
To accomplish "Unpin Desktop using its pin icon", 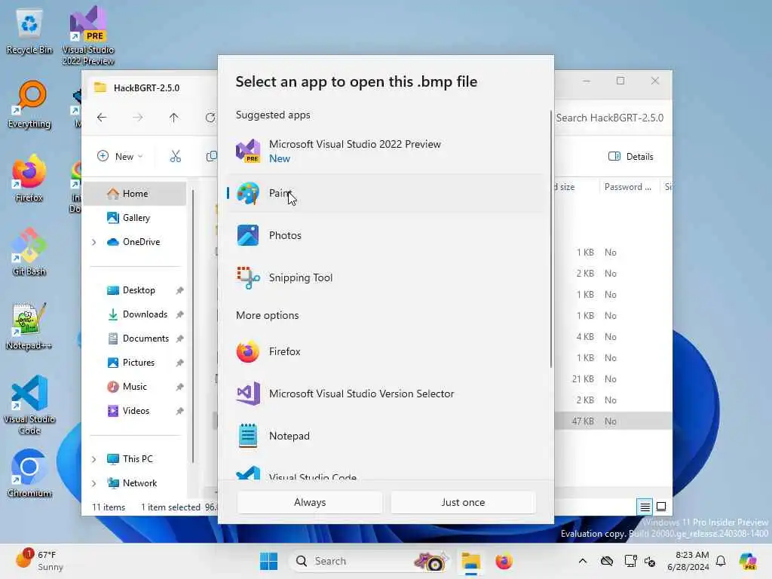I will [179, 290].
